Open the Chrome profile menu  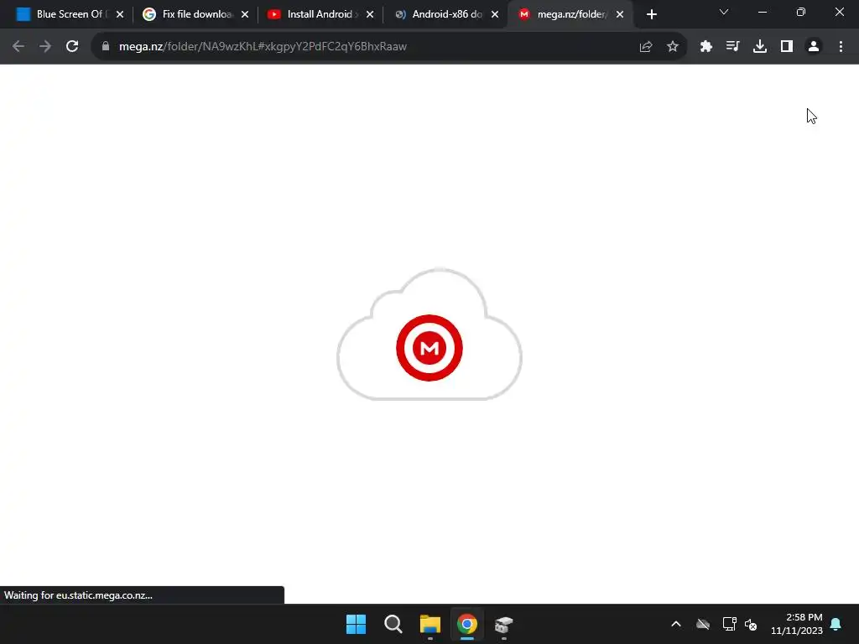[814, 47]
